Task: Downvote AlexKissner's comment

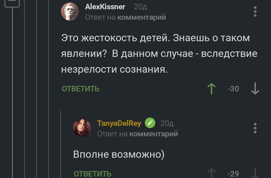Action: pyautogui.click(x=255, y=89)
